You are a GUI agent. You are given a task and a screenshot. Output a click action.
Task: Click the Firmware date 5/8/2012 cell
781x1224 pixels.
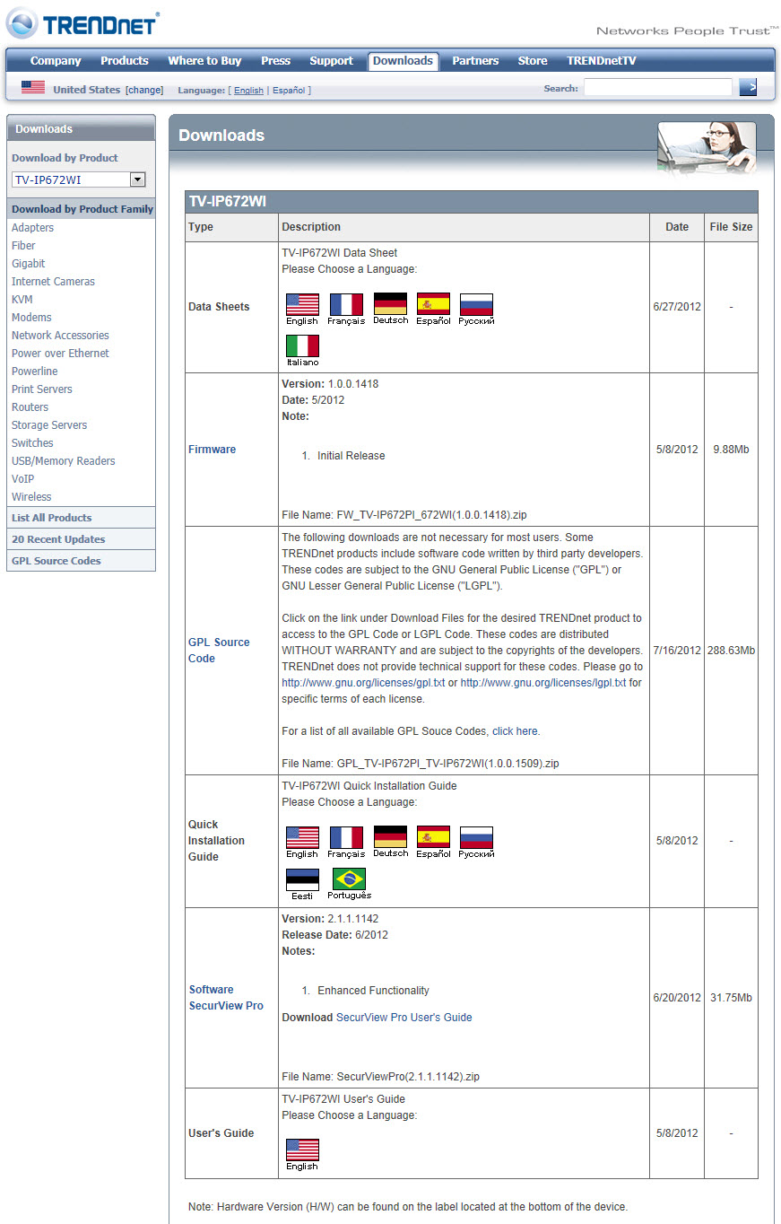click(x=677, y=450)
